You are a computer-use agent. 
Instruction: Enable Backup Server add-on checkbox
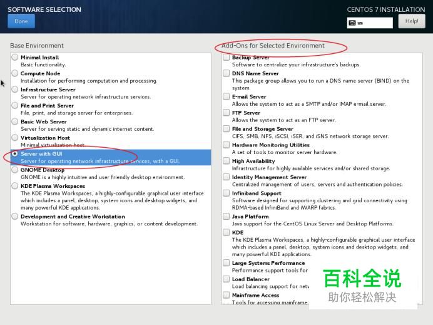tap(226, 57)
